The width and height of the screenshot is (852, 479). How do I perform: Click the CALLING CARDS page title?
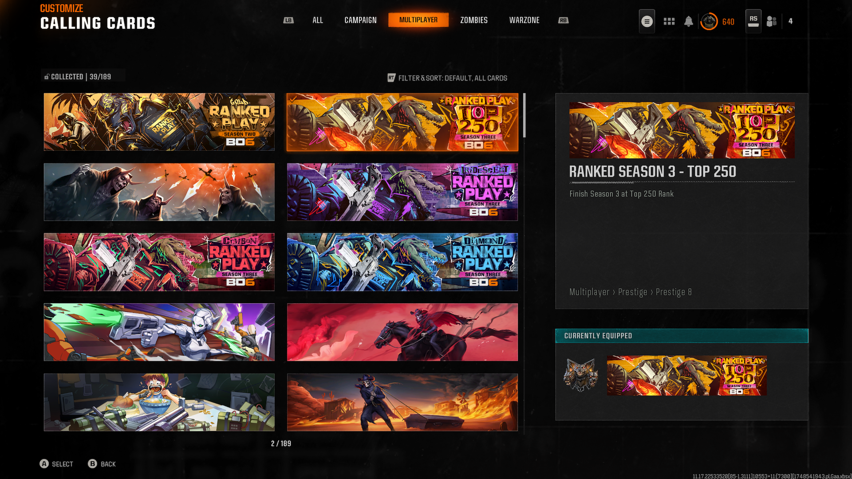pos(98,24)
